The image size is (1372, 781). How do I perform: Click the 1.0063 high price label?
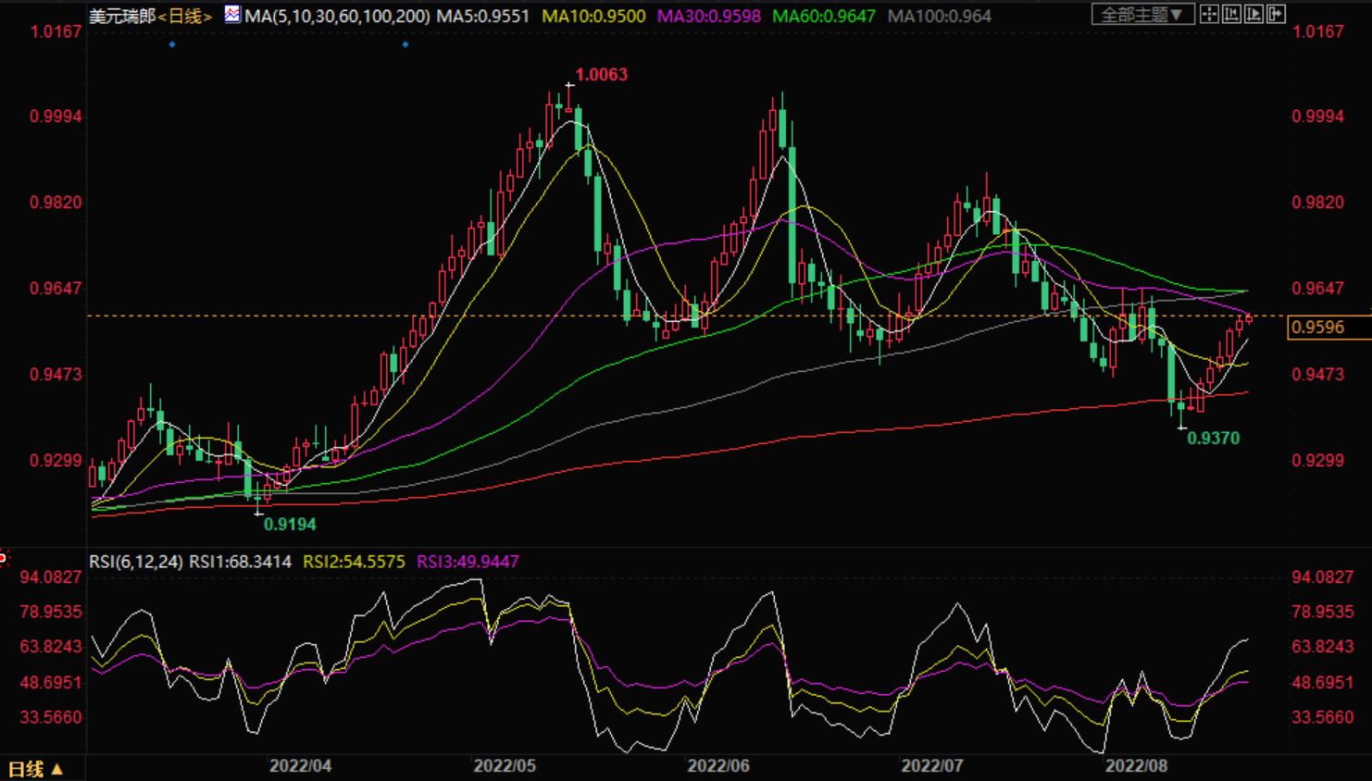coord(601,75)
